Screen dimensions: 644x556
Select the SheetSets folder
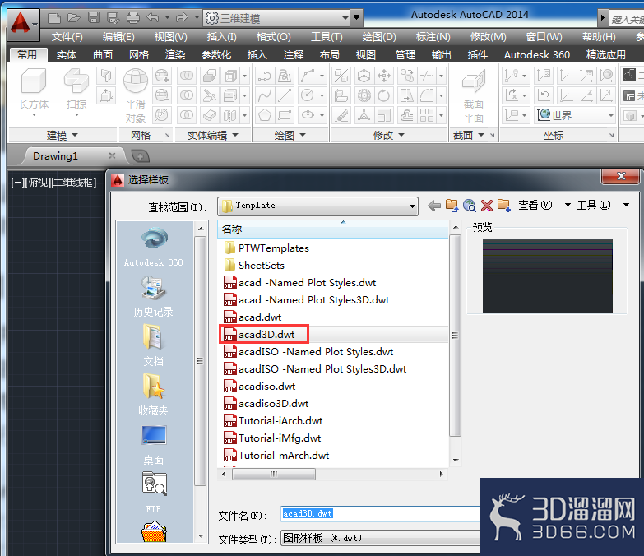coord(254,266)
